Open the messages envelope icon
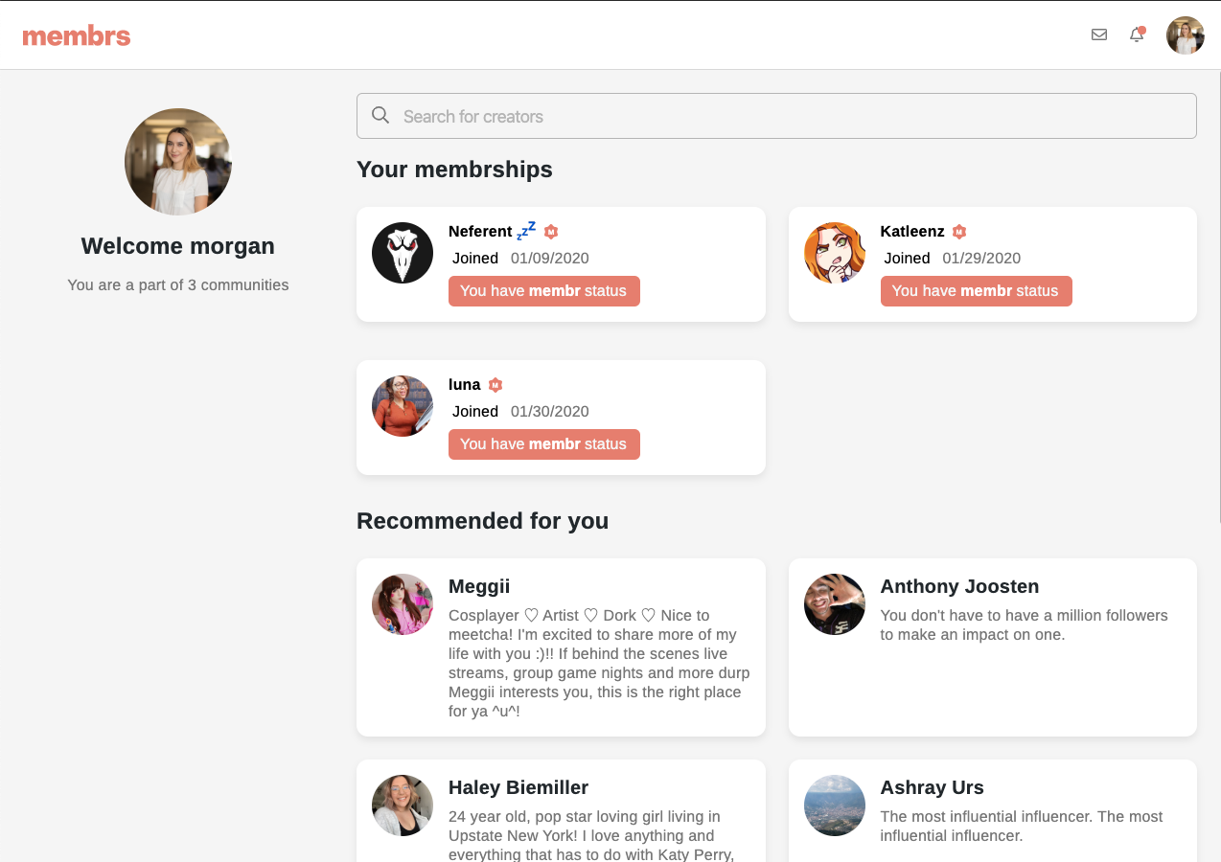This screenshot has width=1221, height=862. pyautogui.click(x=1099, y=34)
